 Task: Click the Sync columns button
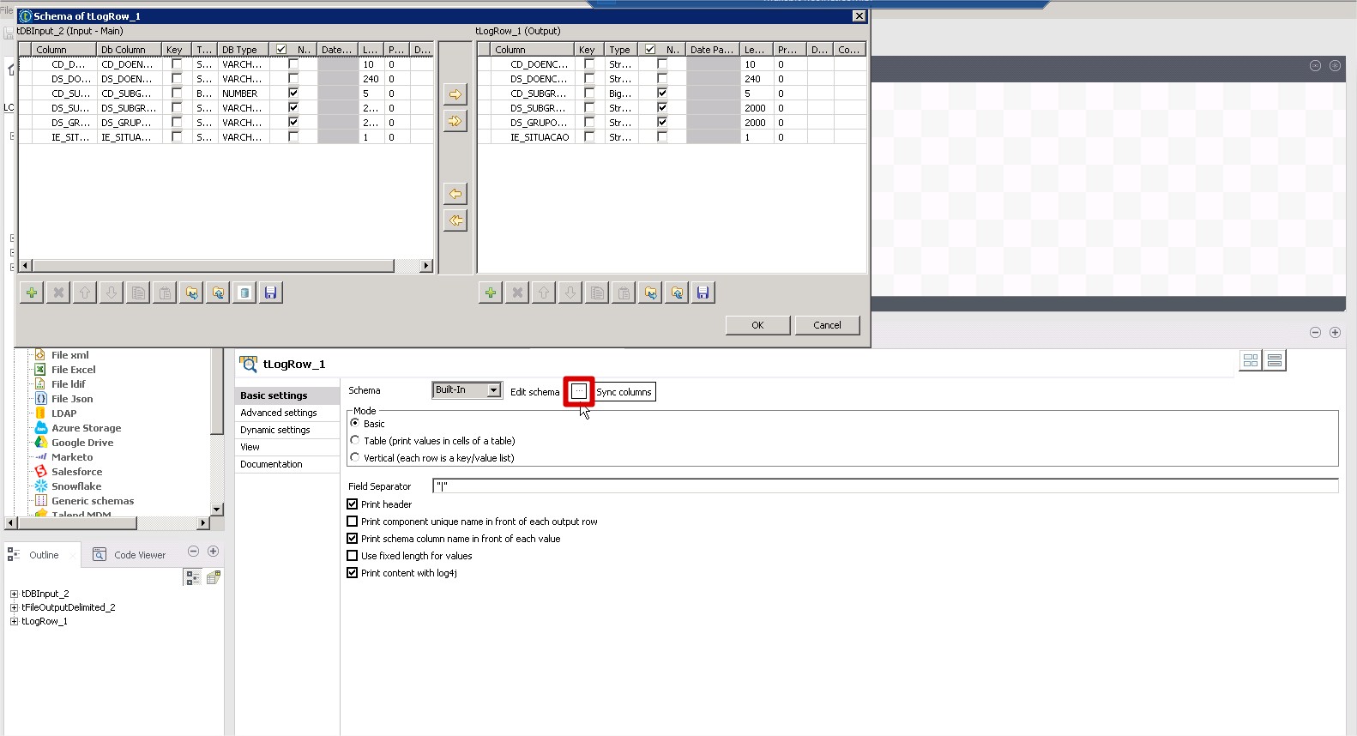click(x=624, y=392)
